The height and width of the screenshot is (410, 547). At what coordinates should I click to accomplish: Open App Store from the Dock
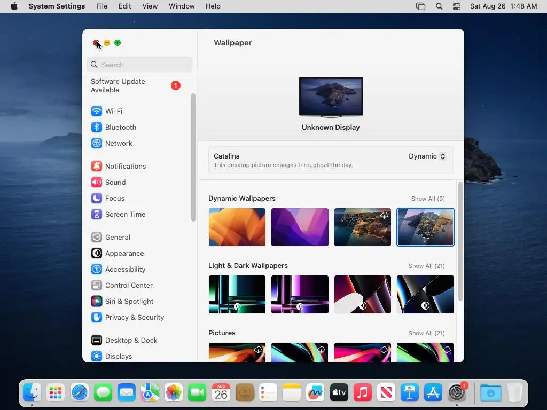433,393
